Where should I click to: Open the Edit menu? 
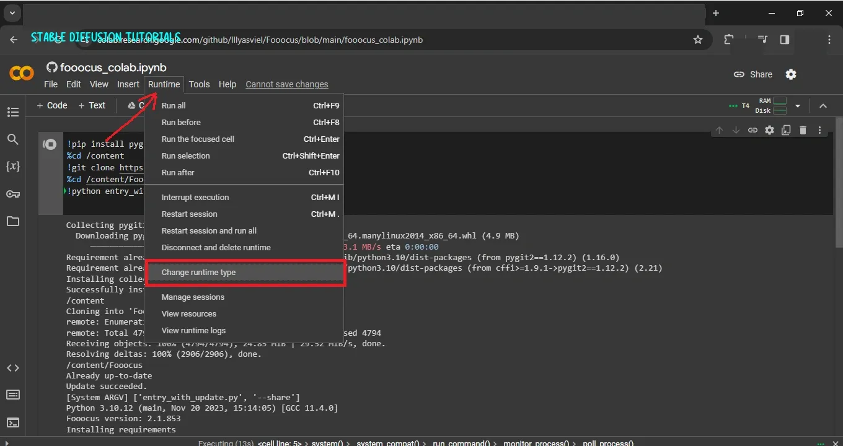coord(74,84)
